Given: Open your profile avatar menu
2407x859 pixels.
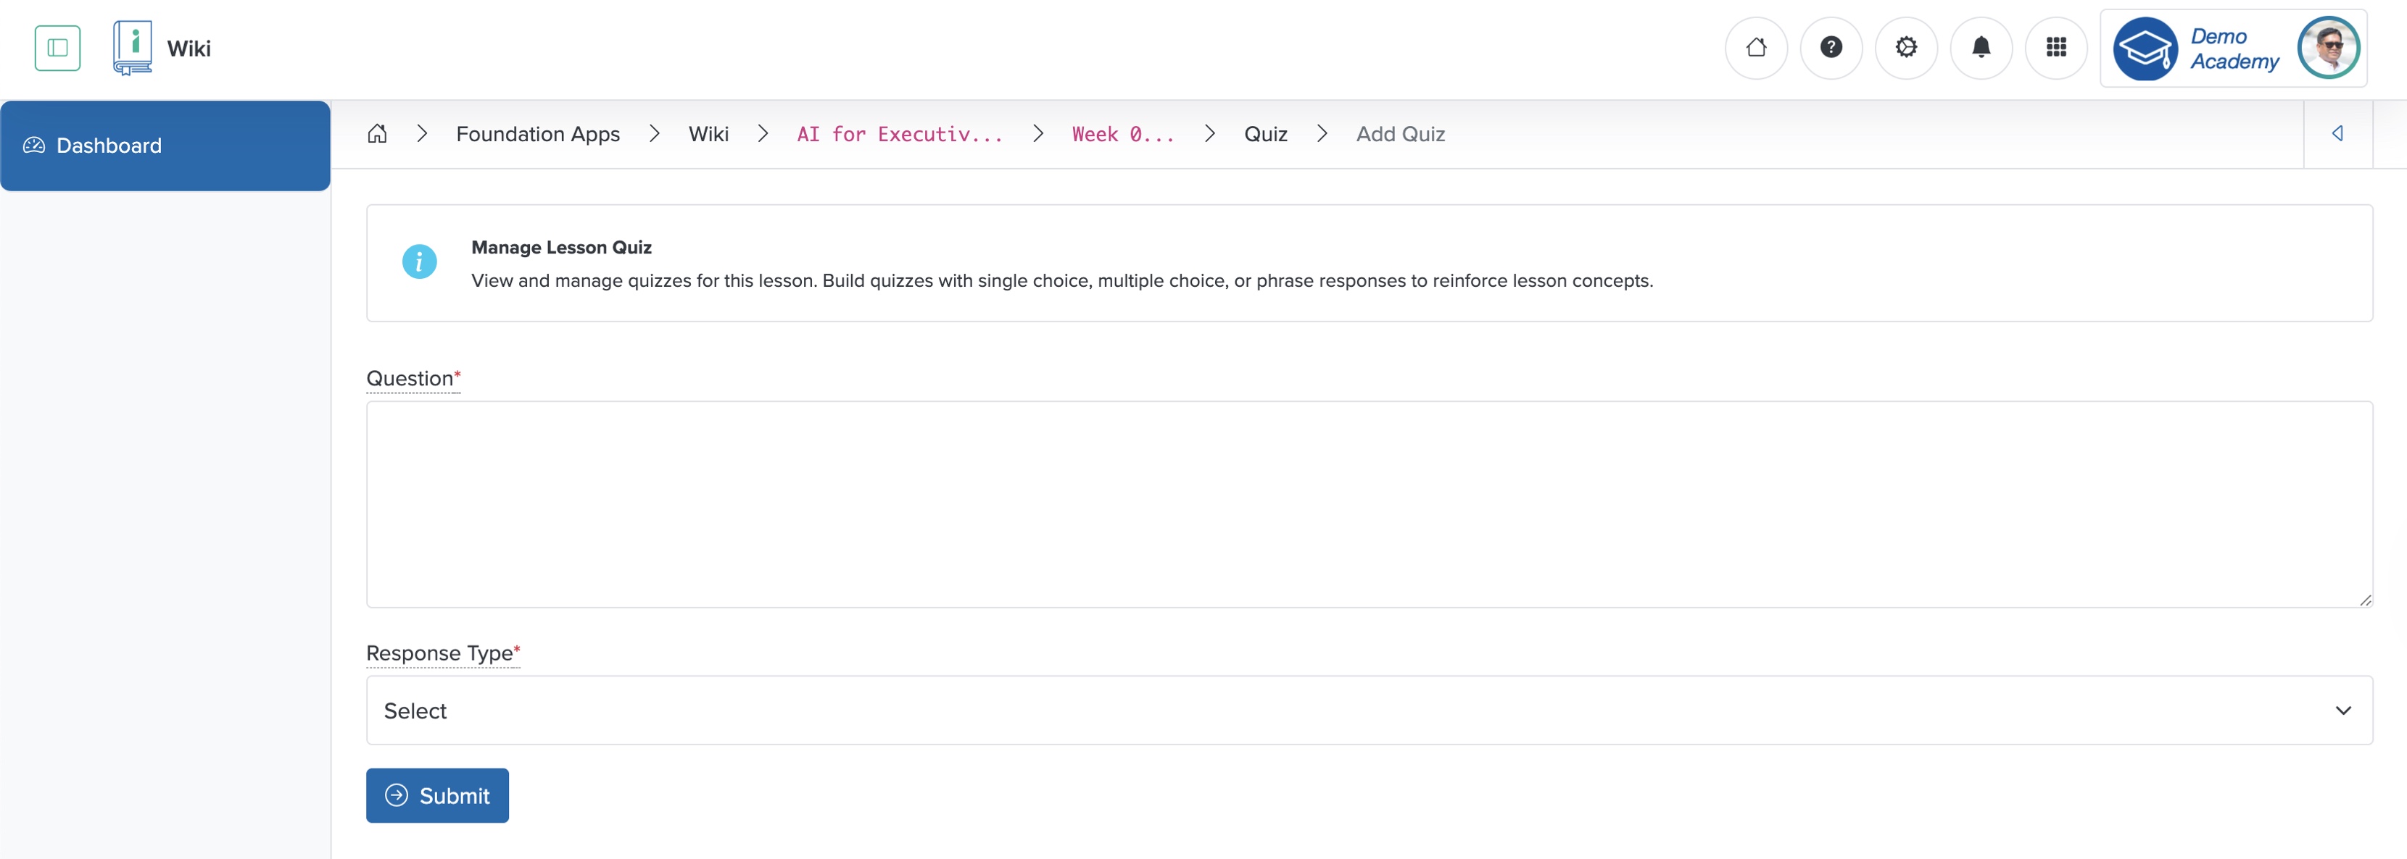Looking at the screenshot, I should tap(2329, 48).
